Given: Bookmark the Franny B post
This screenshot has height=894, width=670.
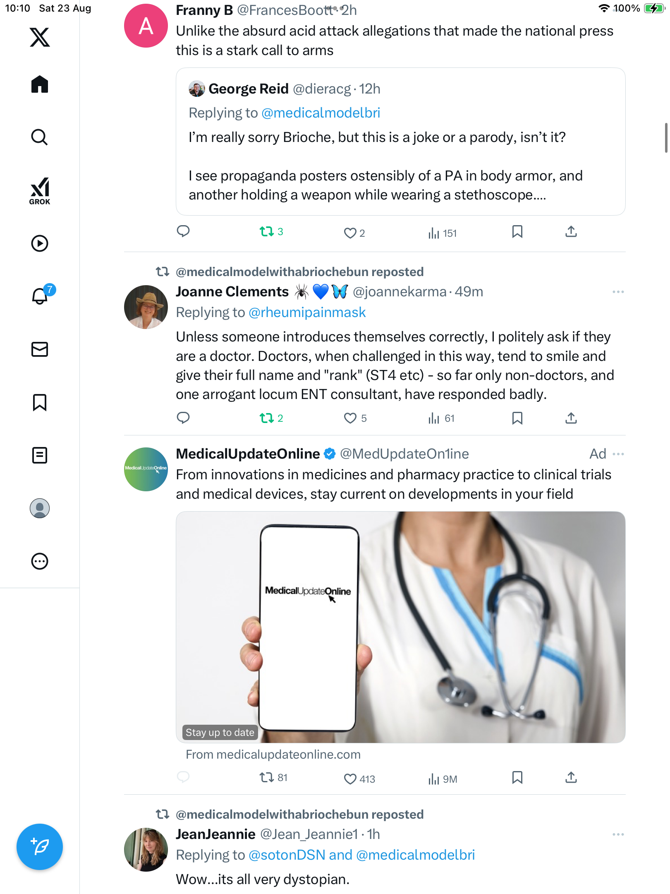Looking at the screenshot, I should 517,232.
